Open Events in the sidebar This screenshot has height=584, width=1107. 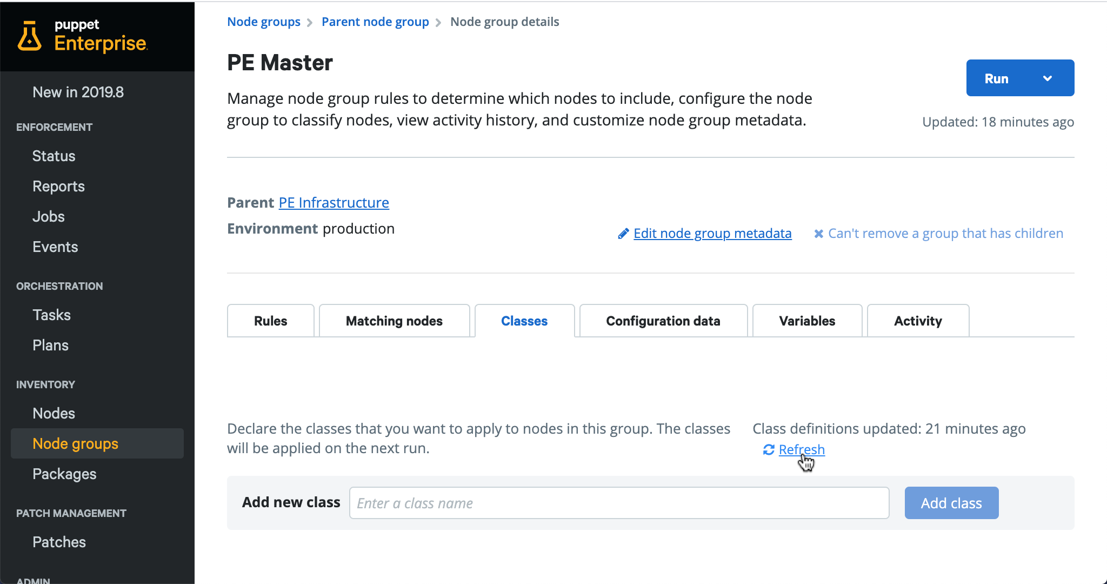pyautogui.click(x=55, y=247)
